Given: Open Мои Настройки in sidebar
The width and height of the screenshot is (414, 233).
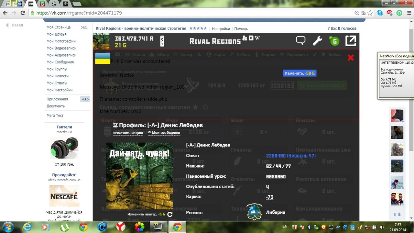Looking at the screenshot, I should click(60, 90).
